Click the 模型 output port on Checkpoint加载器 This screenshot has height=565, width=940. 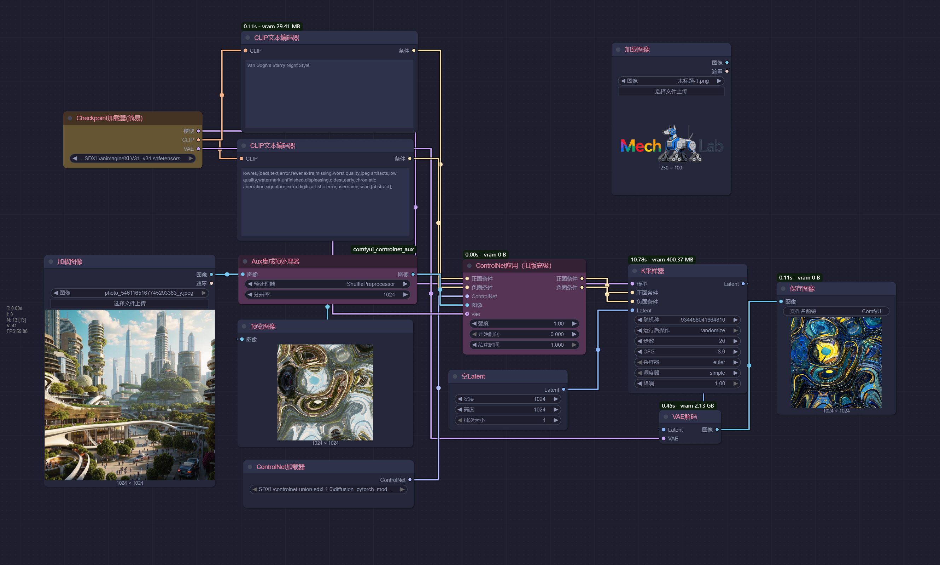(x=198, y=131)
